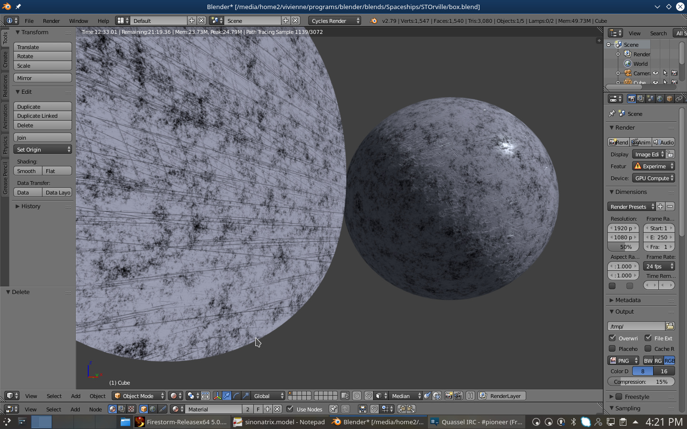The height and width of the screenshot is (429, 687).
Task: Click the OpenGL render image camera icon
Action: tap(448, 396)
